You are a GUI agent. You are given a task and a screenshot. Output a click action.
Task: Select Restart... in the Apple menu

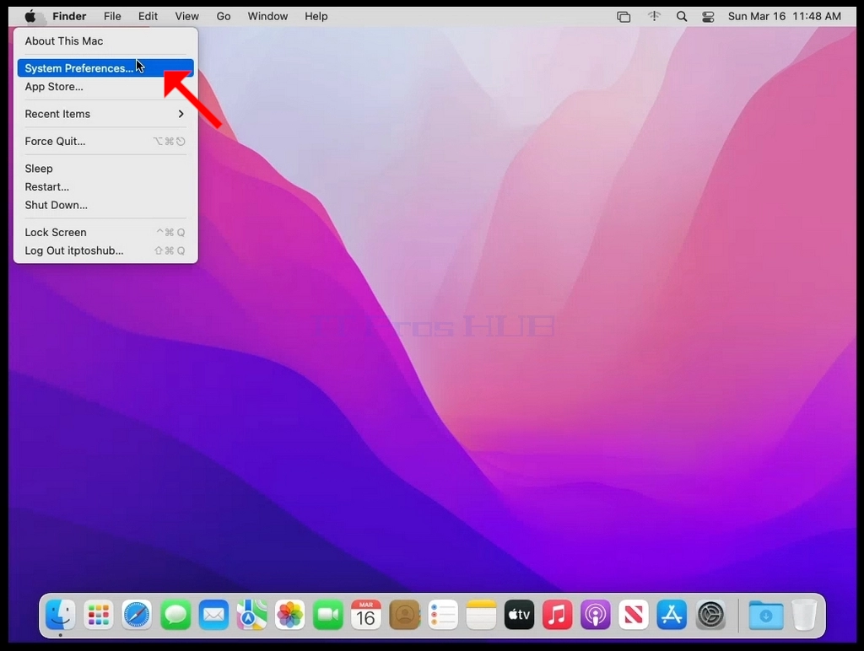coord(105,186)
